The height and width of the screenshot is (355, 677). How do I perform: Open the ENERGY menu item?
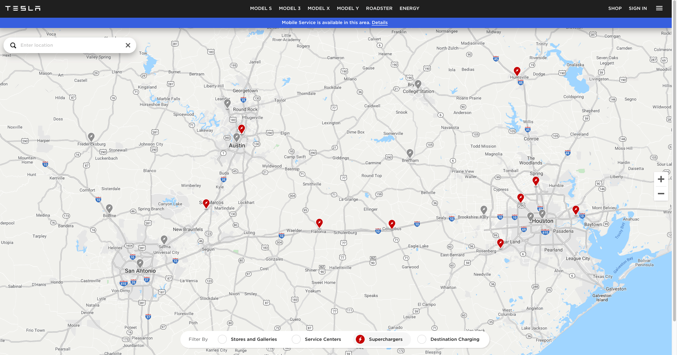409,8
